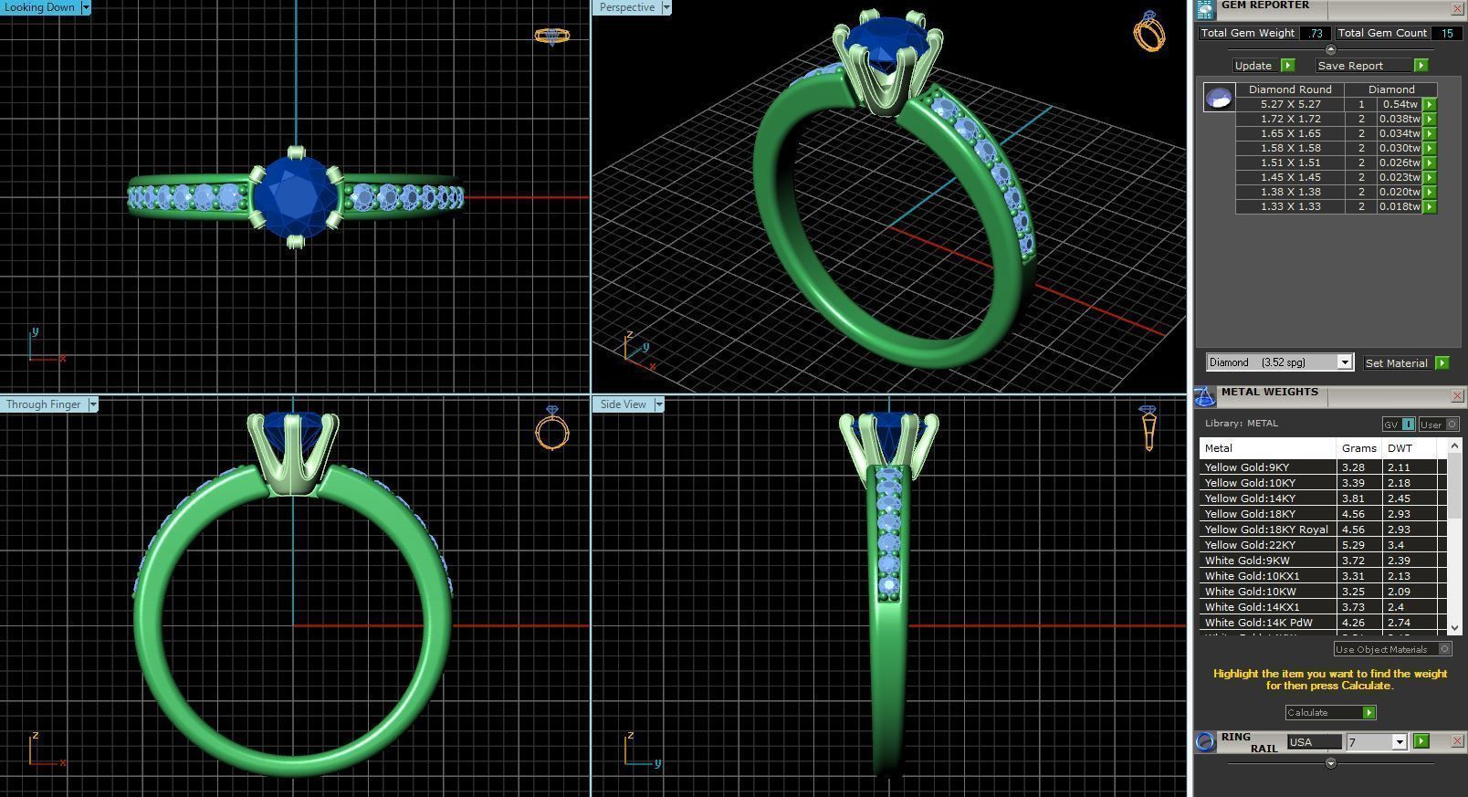Click the Metal Weights scale icon

[x=1205, y=396]
